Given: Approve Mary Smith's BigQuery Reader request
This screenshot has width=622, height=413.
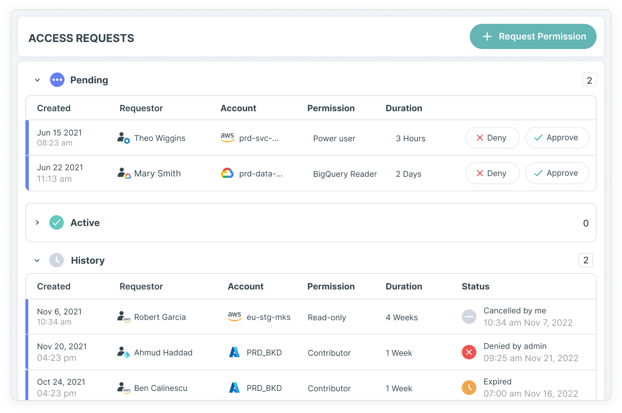Looking at the screenshot, I should pyautogui.click(x=557, y=174).
